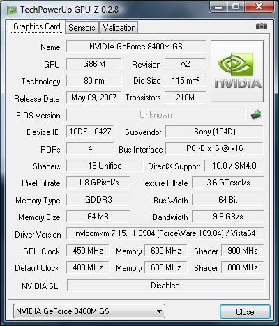Screen dimensions: 279x326
Task: Click the Bus Interface label
Action: pyautogui.click(x=140, y=150)
